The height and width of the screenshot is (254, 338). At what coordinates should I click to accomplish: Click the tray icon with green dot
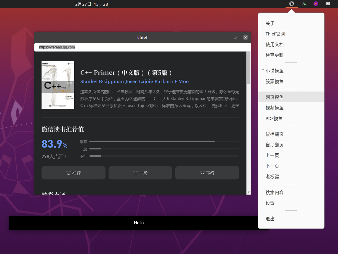[x=304, y=4]
